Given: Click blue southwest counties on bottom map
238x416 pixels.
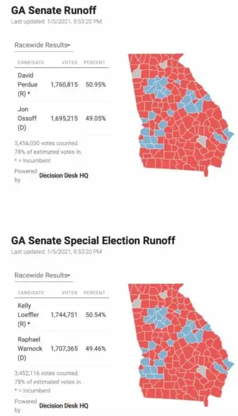Looking at the screenshot, I should pos(150,369).
